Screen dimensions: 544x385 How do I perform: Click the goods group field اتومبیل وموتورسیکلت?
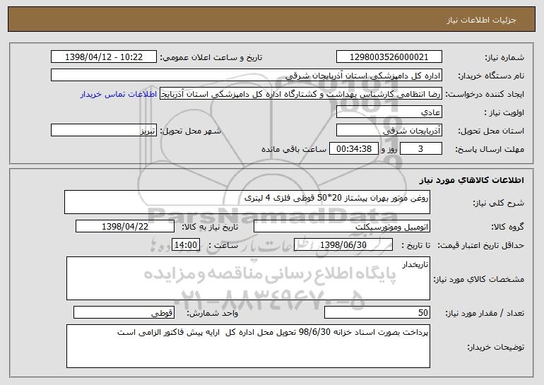coord(342,227)
